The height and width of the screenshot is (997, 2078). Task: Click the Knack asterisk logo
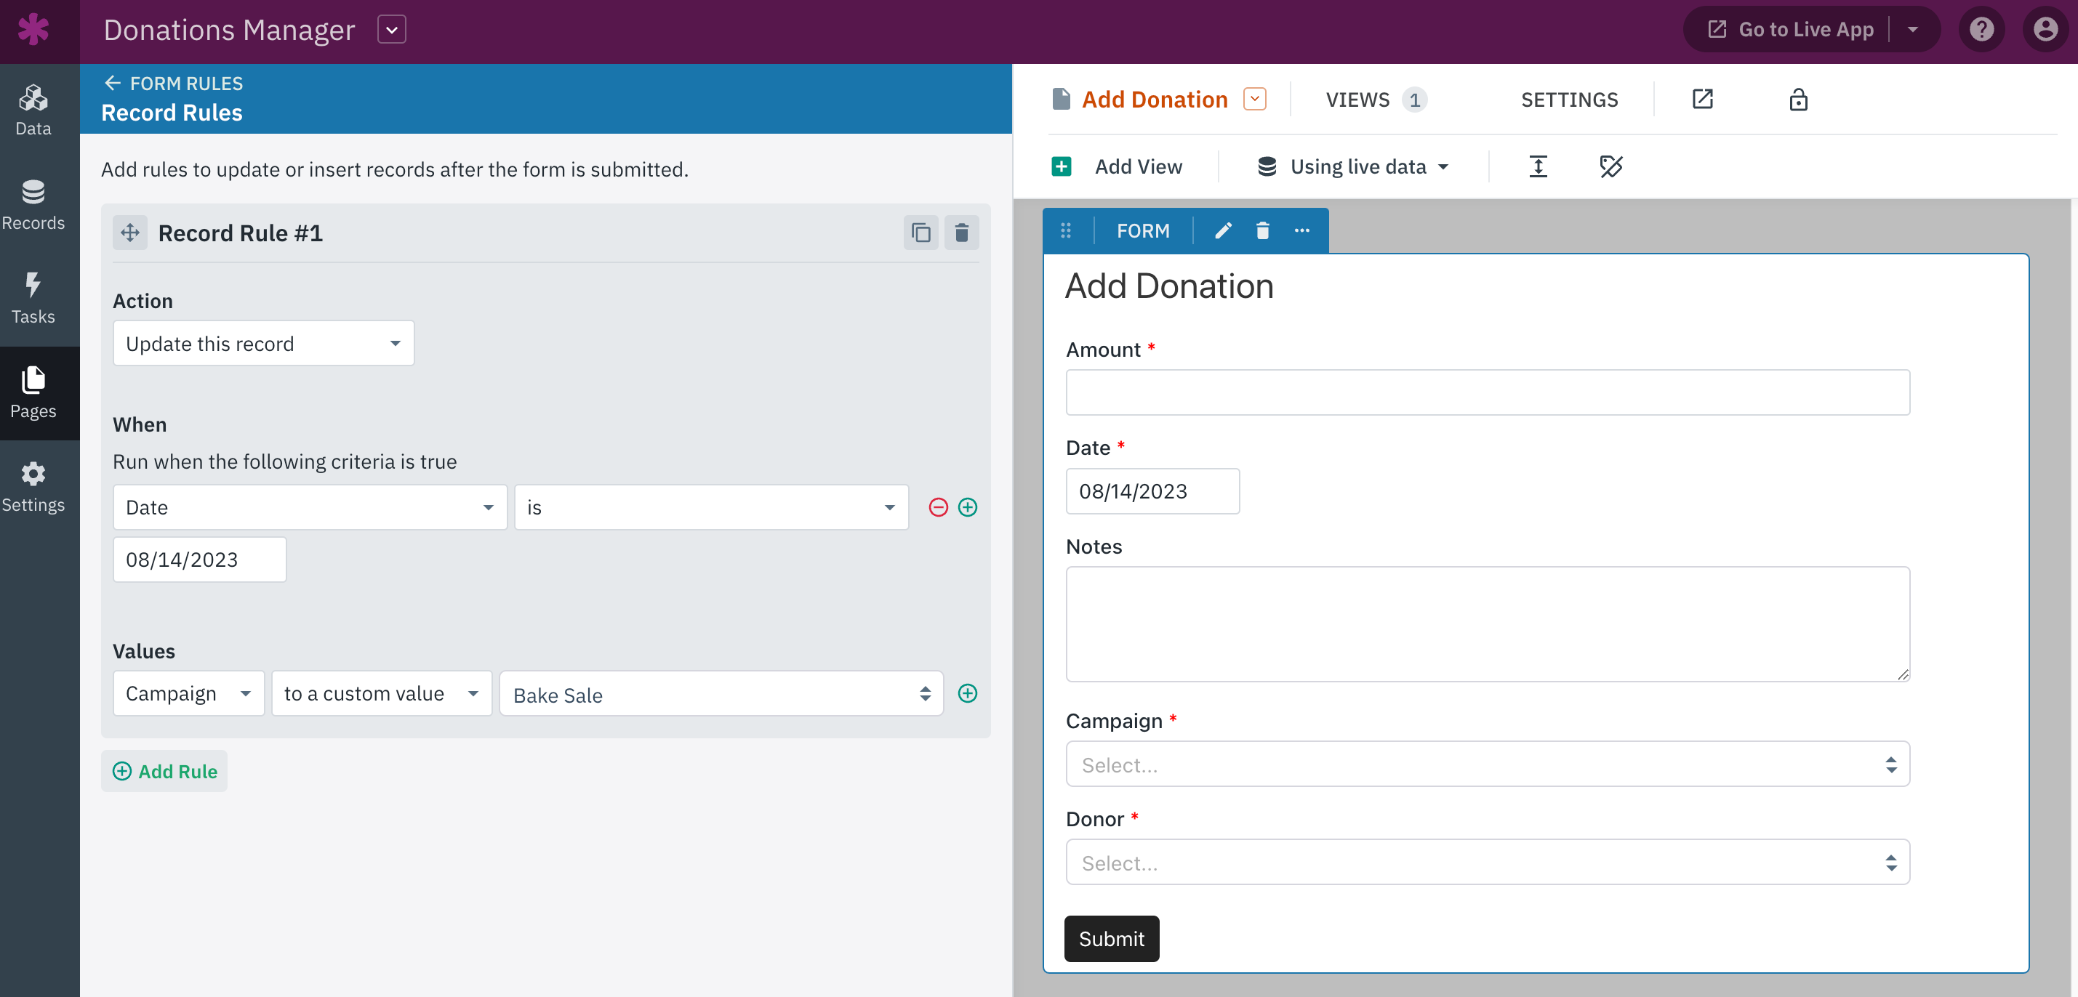coord(33,29)
